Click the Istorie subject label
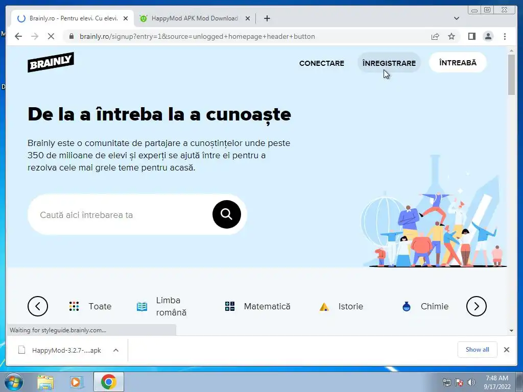Screen dimensions: 523x392 (x=350, y=306)
